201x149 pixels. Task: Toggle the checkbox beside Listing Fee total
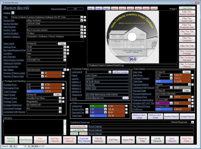click(126, 106)
